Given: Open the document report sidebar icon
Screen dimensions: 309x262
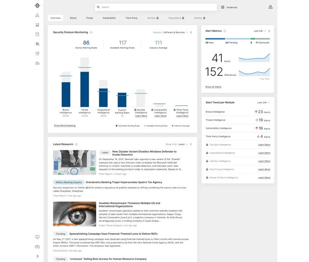Looking at the screenshot, I should 37,34.
